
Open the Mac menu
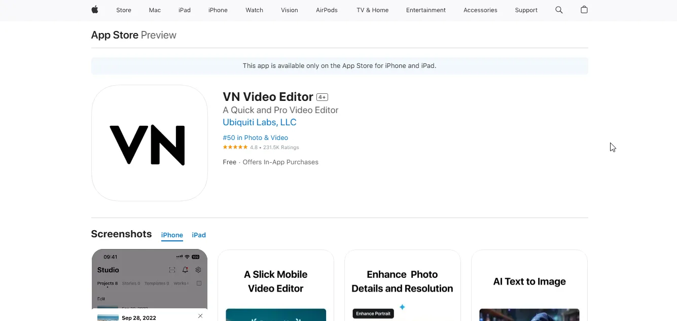[155, 10]
